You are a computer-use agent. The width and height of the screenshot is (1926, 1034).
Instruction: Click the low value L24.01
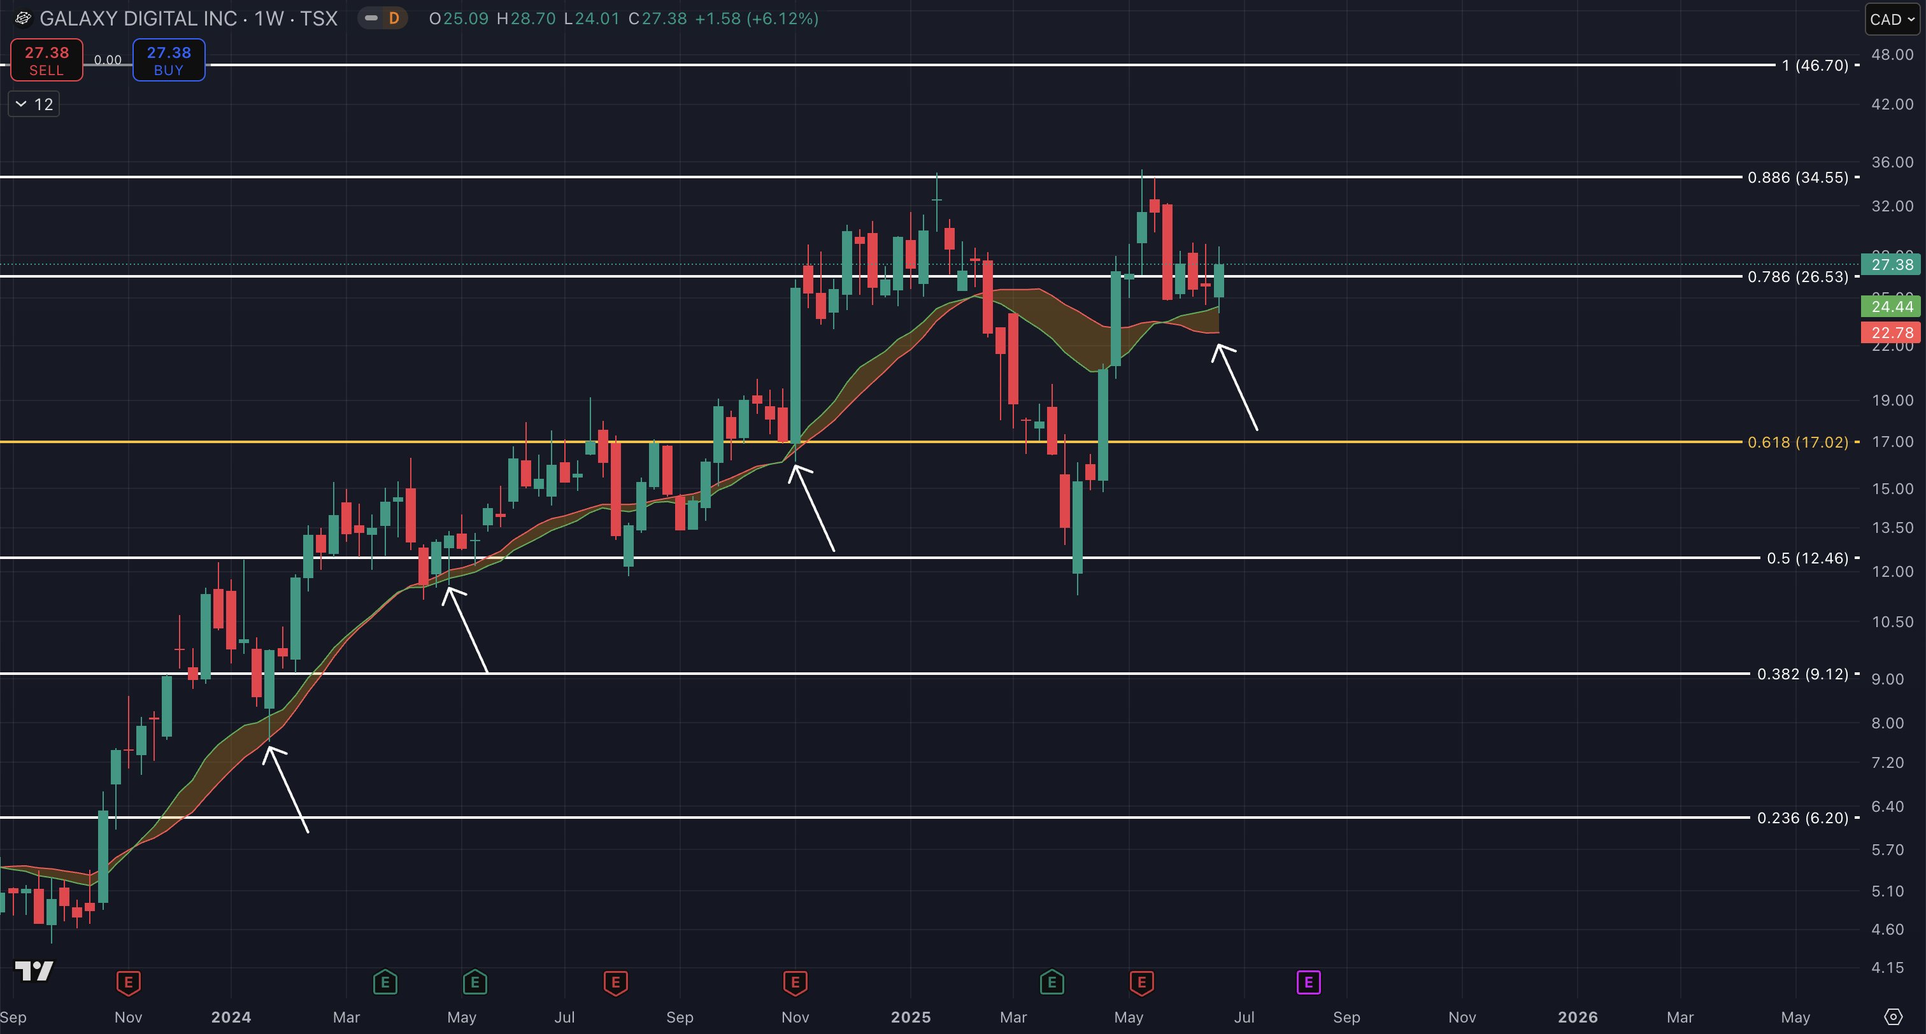(592, 18)
